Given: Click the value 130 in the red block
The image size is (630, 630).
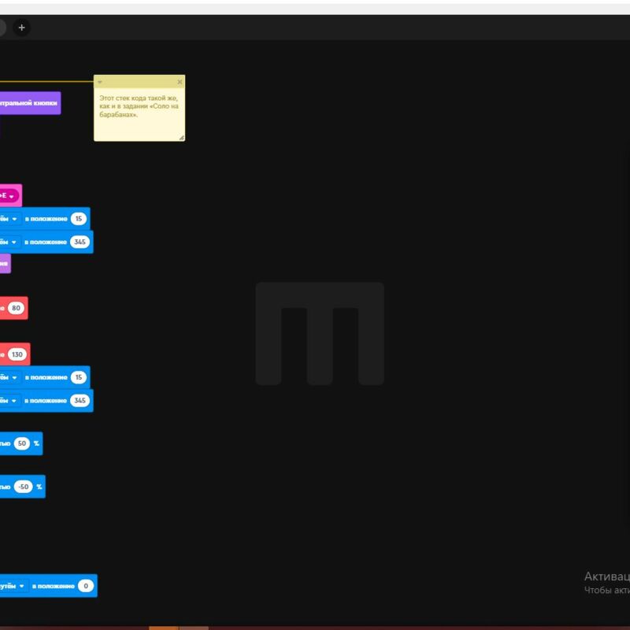Looking at the screenshot, I should [17, 354].
